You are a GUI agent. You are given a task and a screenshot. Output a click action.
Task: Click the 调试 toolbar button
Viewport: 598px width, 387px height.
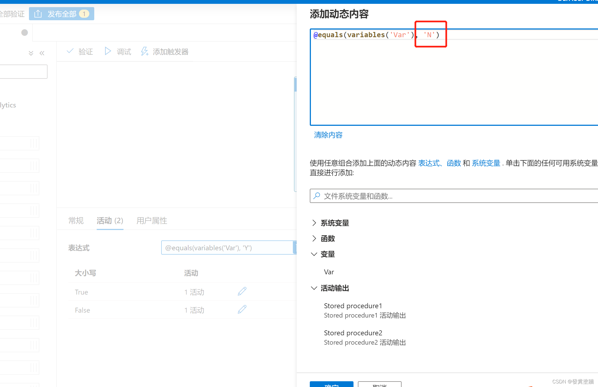click(x=118, y=51)
